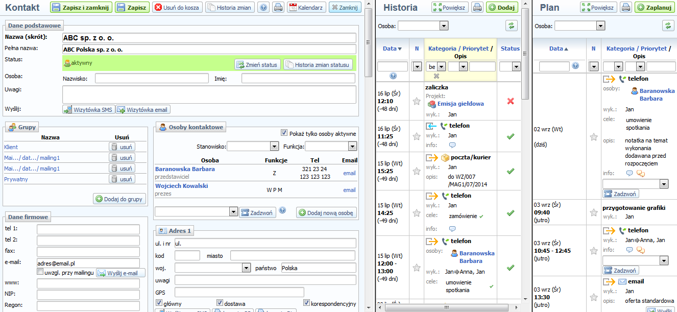Viewport: 677px width, 312px height.
Task: Enable 'uwzgl. przy mailingu' checkbox
Action: tap(40, 273)
